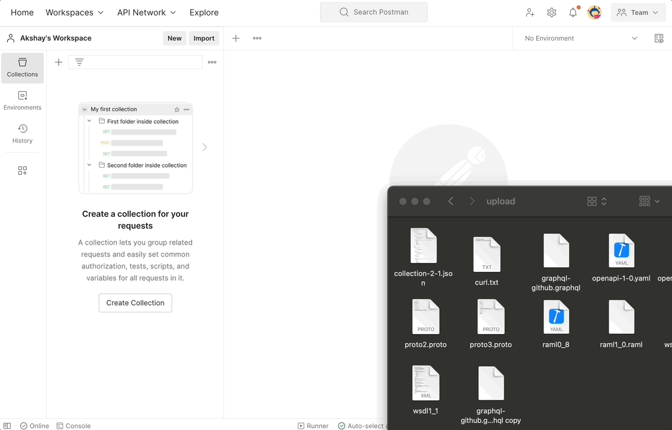Collapse First folder inside collection
Screen dimensions: 672x430
coord(89,121)
